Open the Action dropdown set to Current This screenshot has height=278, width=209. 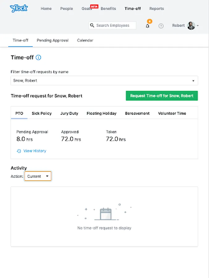coord(38,176)
